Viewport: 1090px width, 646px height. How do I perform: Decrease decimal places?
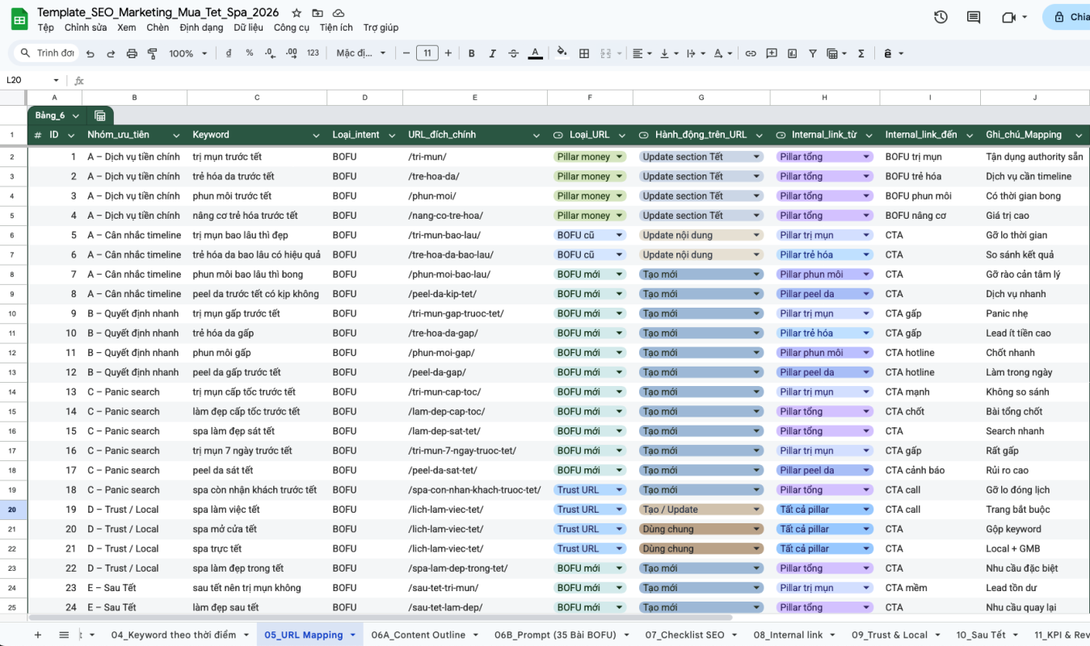pyautogui.click(x=271, y=53)
